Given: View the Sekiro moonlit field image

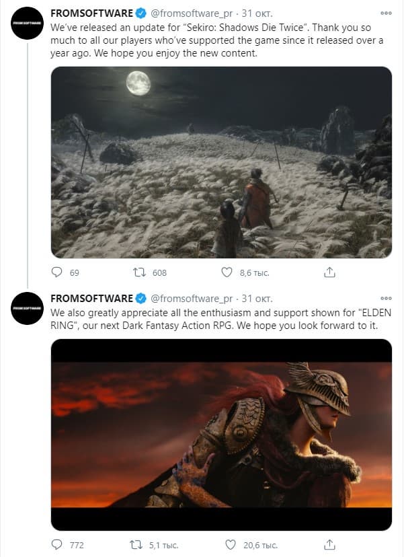Looking at the screenshot, I should tap(221, 162).
